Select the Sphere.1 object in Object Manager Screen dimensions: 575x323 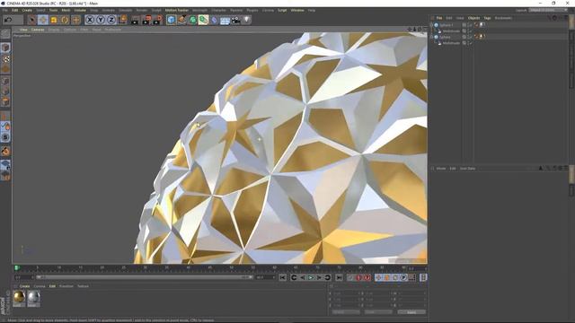pyautogui.click(x=447, y=25)
